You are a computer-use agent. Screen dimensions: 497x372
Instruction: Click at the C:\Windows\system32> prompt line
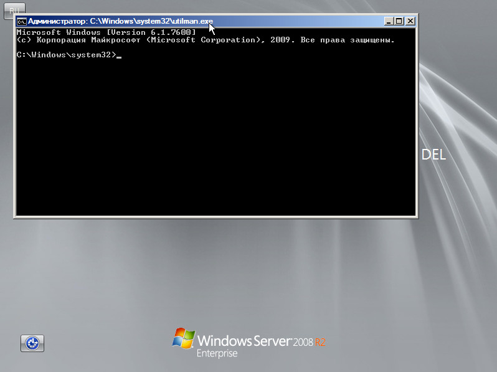click(x=65, y=55)
